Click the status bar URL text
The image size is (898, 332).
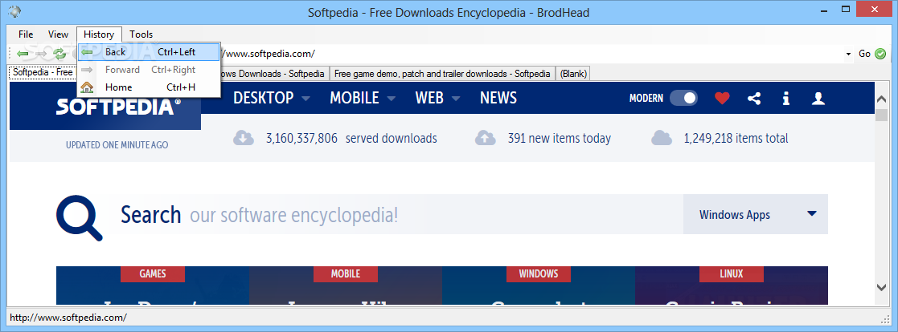pyautogui.click(x=68, y=317)
